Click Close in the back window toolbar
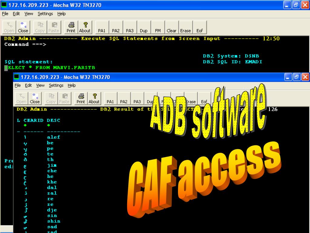This screenshot has height=233, width=310. 23,27
